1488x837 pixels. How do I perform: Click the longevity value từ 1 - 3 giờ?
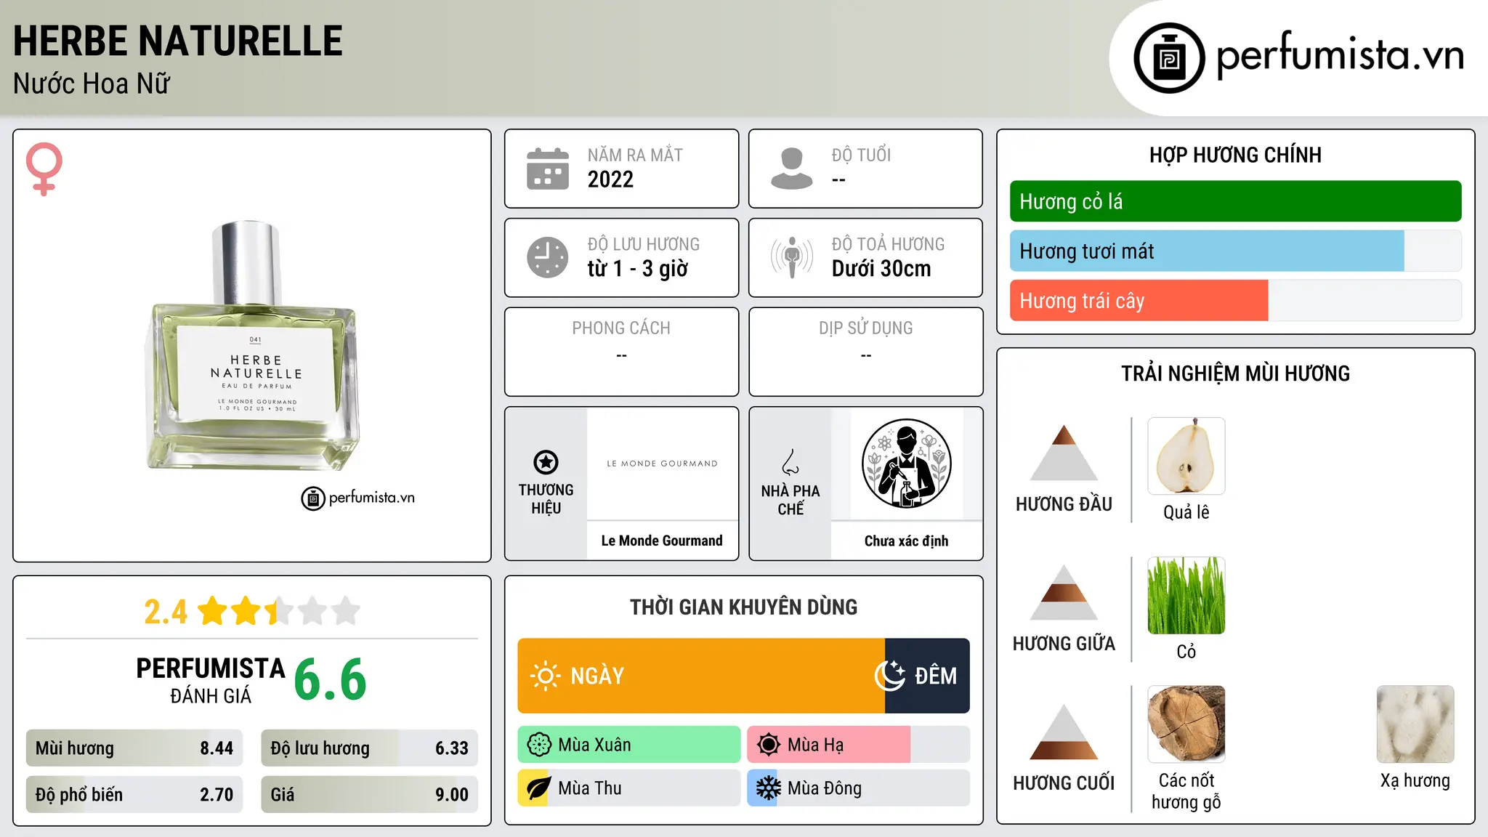[x=638, y=269]
